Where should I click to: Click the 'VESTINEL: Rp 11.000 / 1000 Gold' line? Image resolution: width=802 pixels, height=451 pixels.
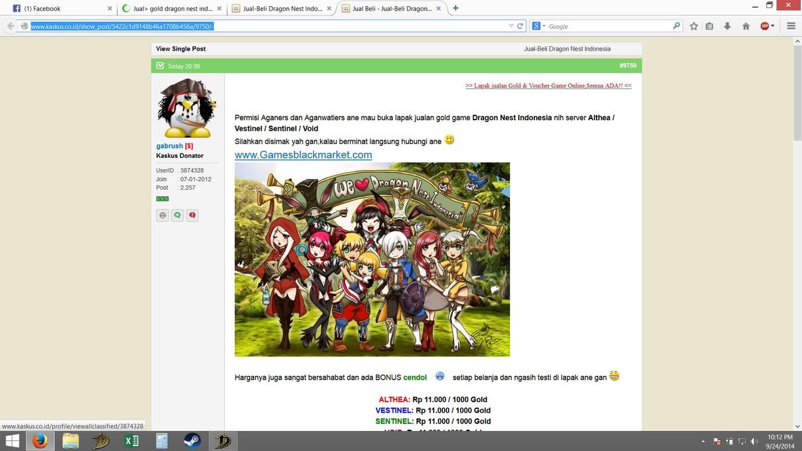[433, 410]
